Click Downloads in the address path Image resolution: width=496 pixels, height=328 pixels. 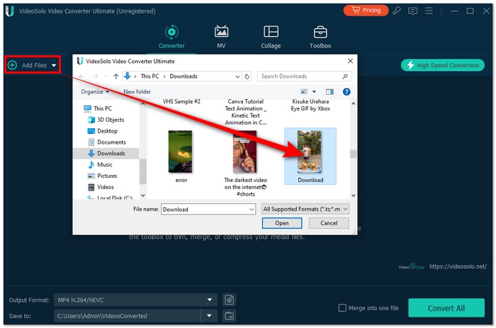pyautogui.click(x=184, y=77)
